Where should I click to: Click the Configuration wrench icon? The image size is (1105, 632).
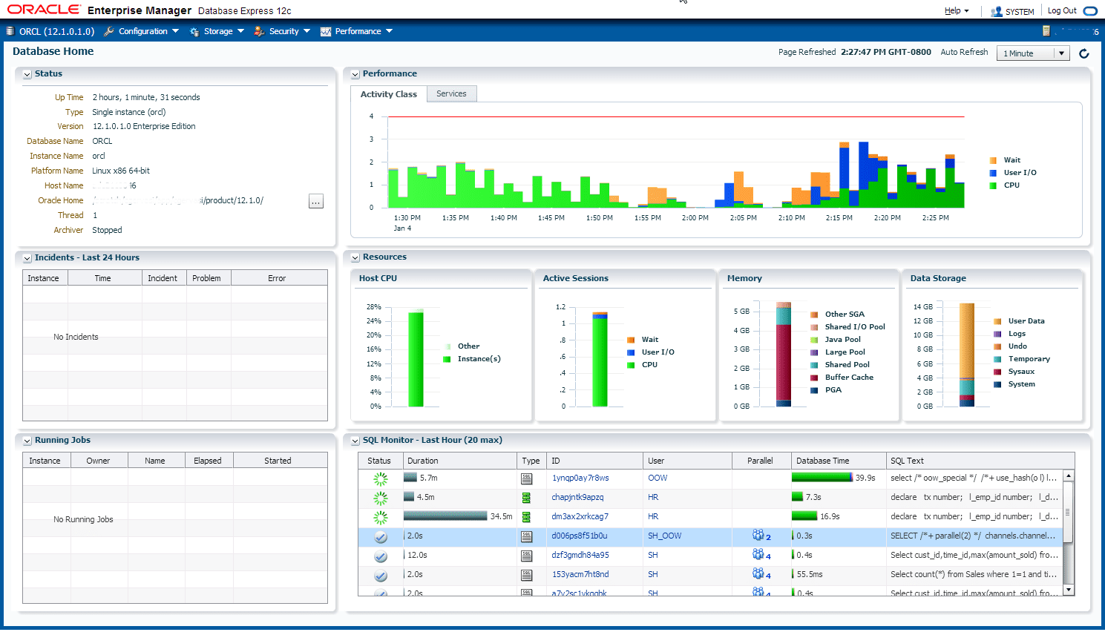[109, 31]
